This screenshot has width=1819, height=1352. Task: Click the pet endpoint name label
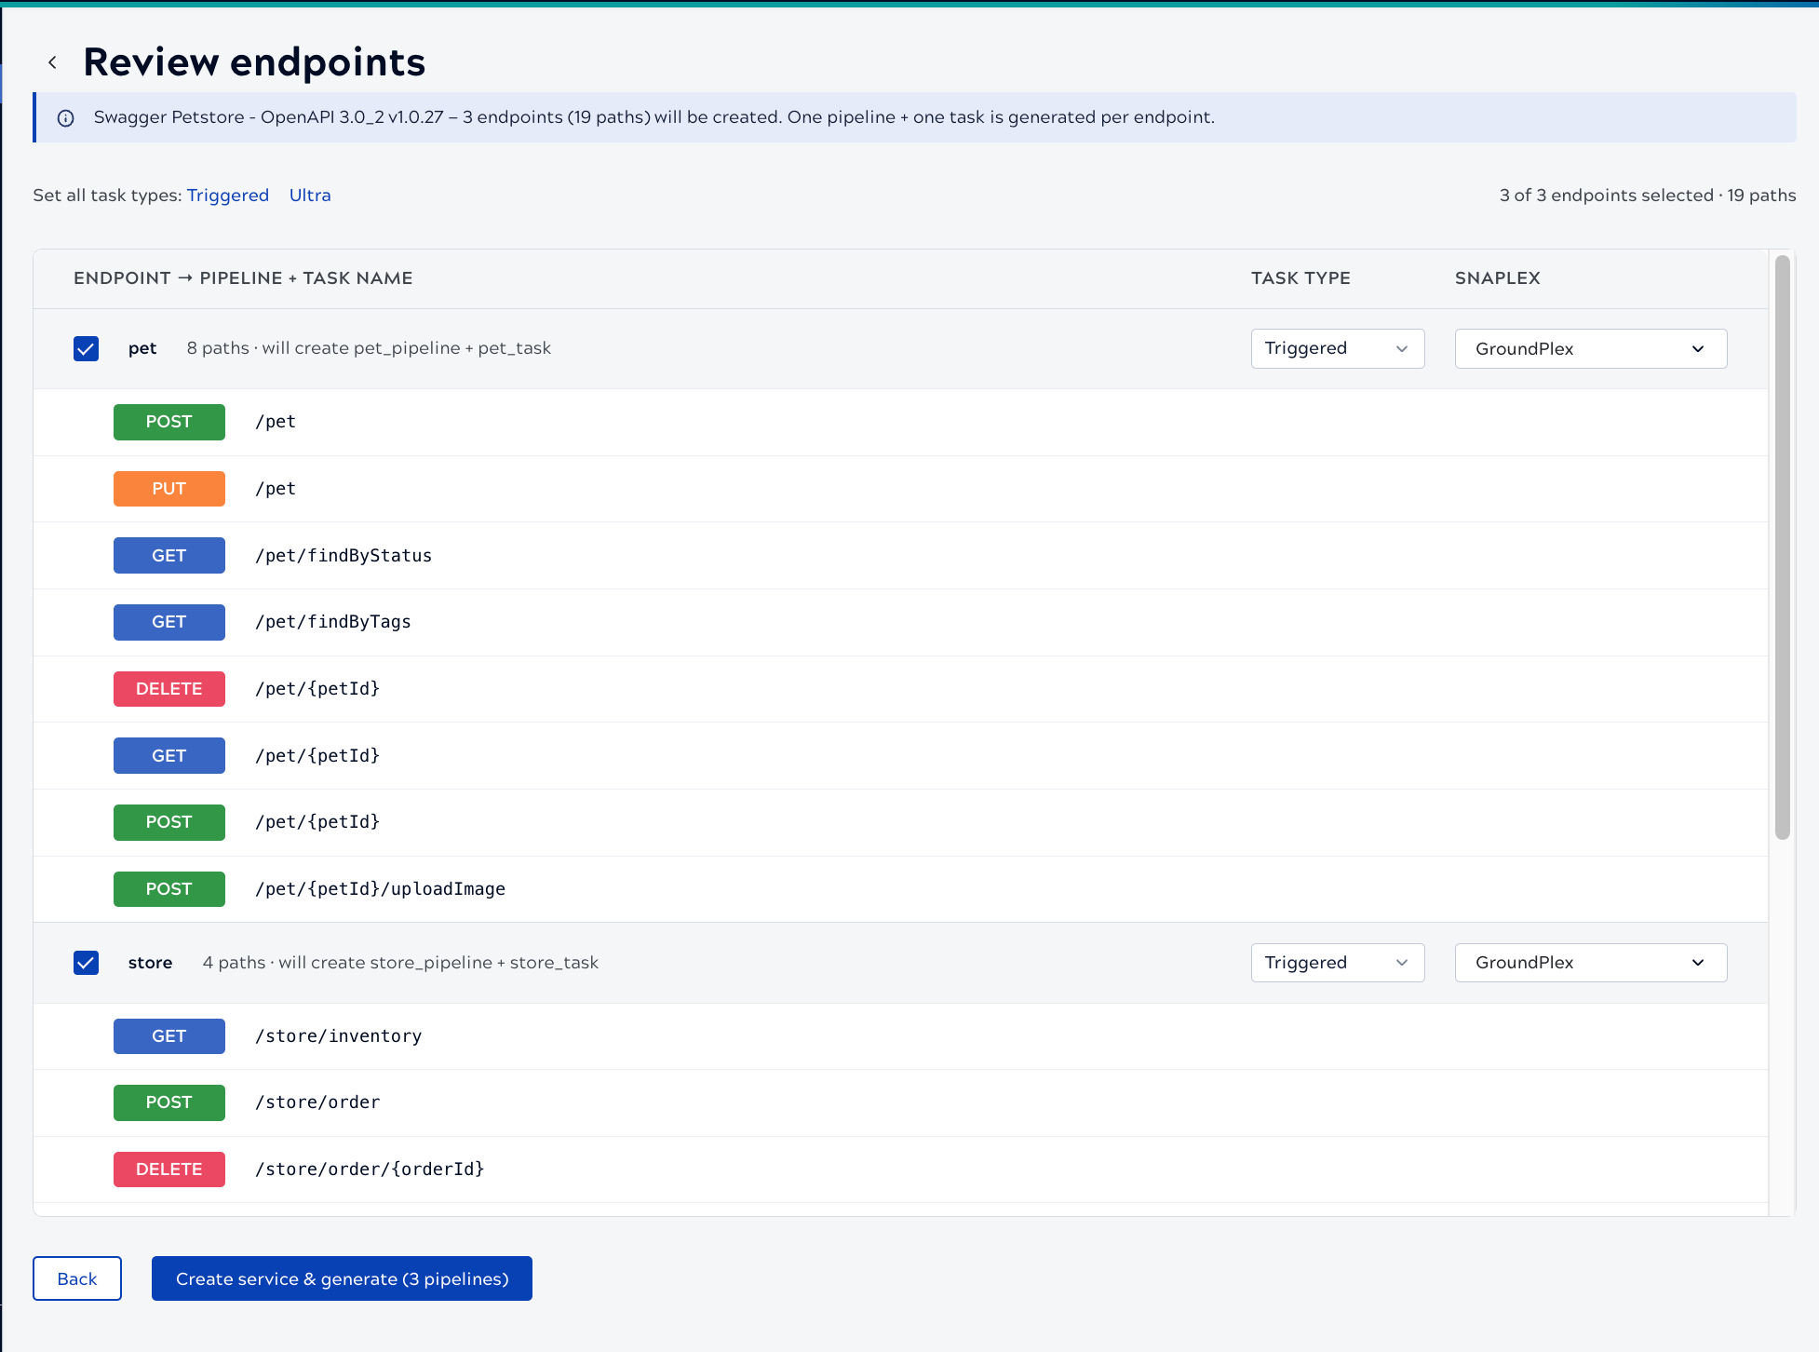(x=142, y=348)
